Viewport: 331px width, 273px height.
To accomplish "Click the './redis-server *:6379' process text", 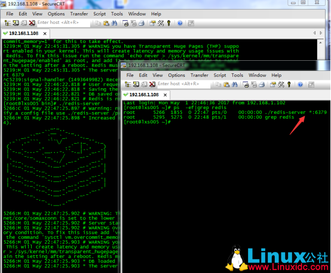I will [x=296, y=112].
